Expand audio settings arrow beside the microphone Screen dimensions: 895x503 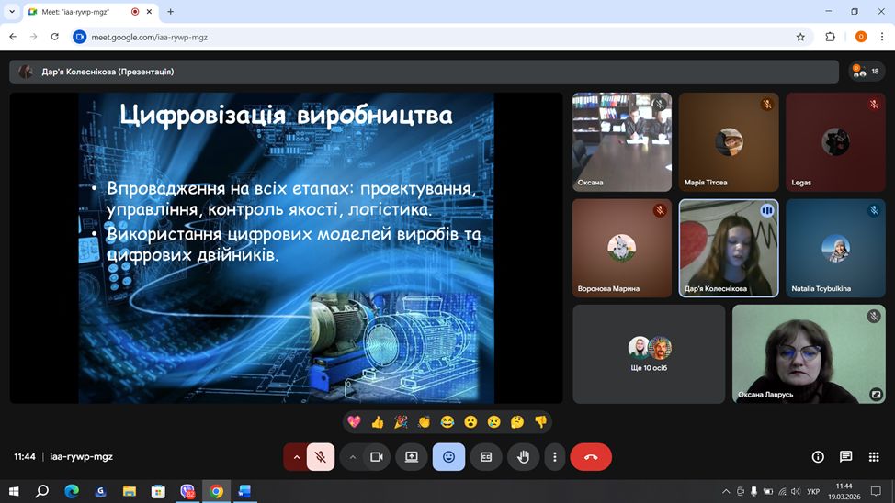tap(296, 456)
